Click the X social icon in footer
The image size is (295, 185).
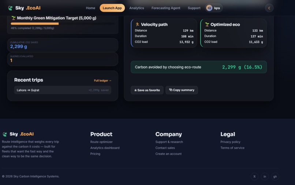(x=254, y=177)
